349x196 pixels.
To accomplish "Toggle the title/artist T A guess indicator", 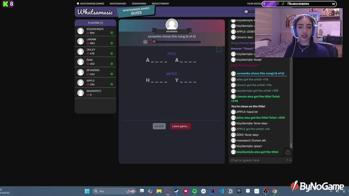I will (289, 160).
